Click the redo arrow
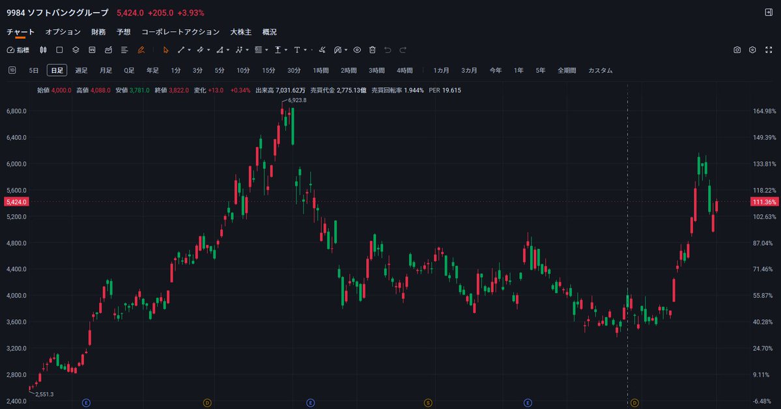This screenshot has width=781, height=409. tap(403, 49)
